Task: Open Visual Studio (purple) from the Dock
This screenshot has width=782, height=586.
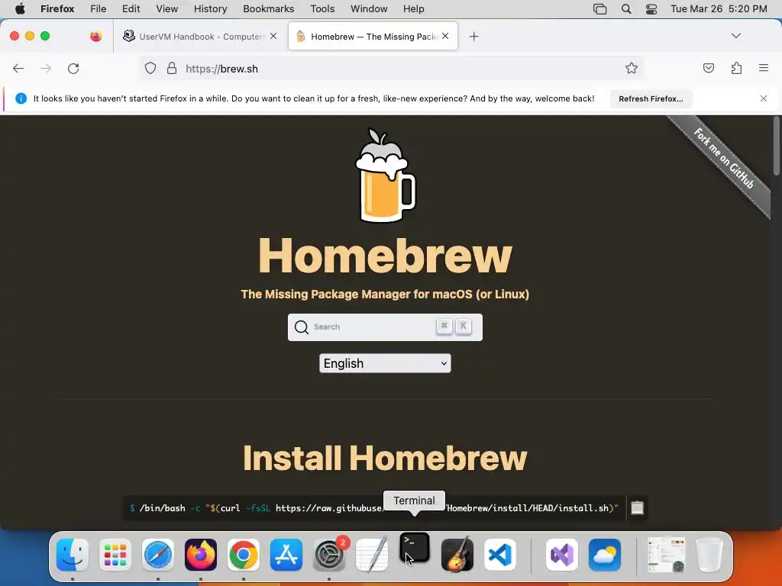Action: coord(562,555)
